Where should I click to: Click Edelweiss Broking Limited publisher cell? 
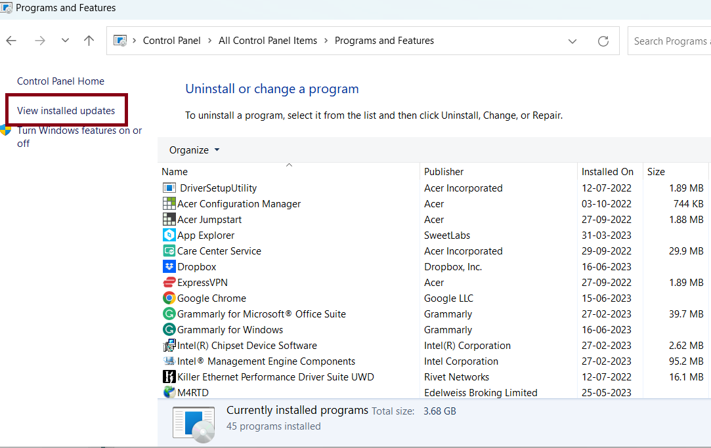click(481, 393)
